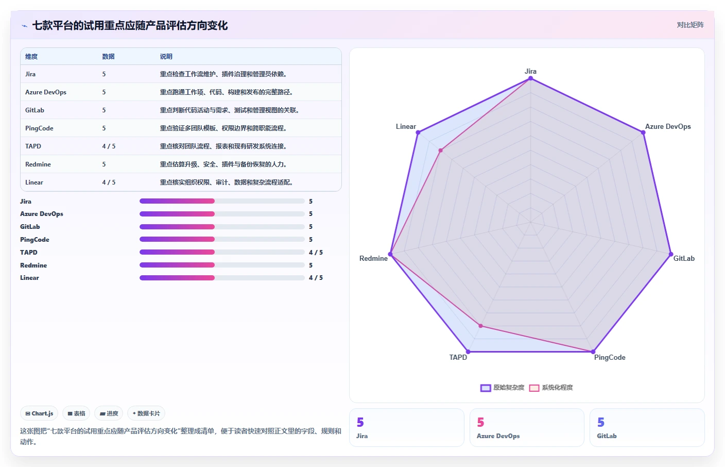The image size is (725, 467).
Task: Click the Jira axis label on radar
Action: point(530,72)
